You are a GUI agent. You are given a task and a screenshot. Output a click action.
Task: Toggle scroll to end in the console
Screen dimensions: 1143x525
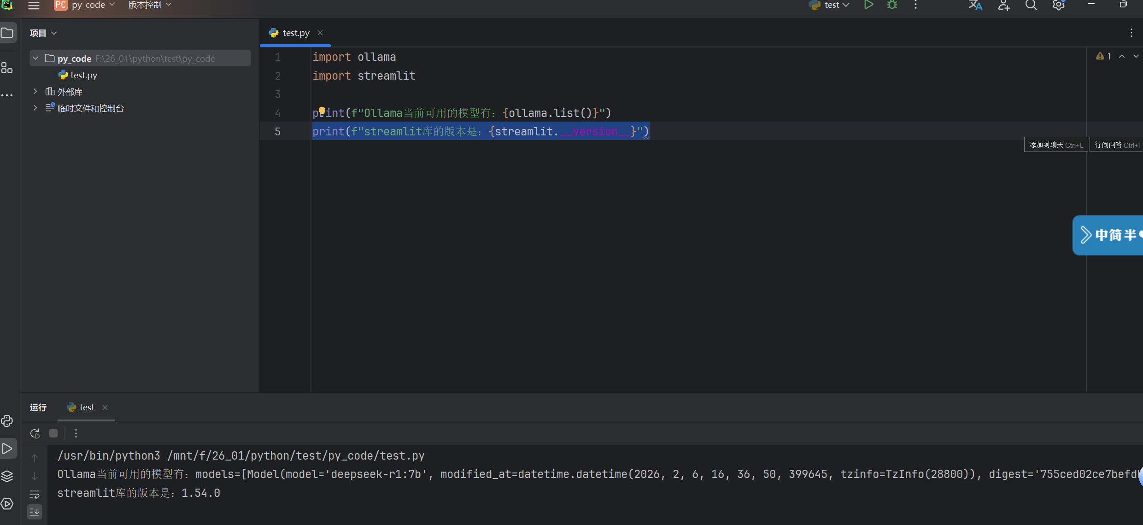[35, 512]
